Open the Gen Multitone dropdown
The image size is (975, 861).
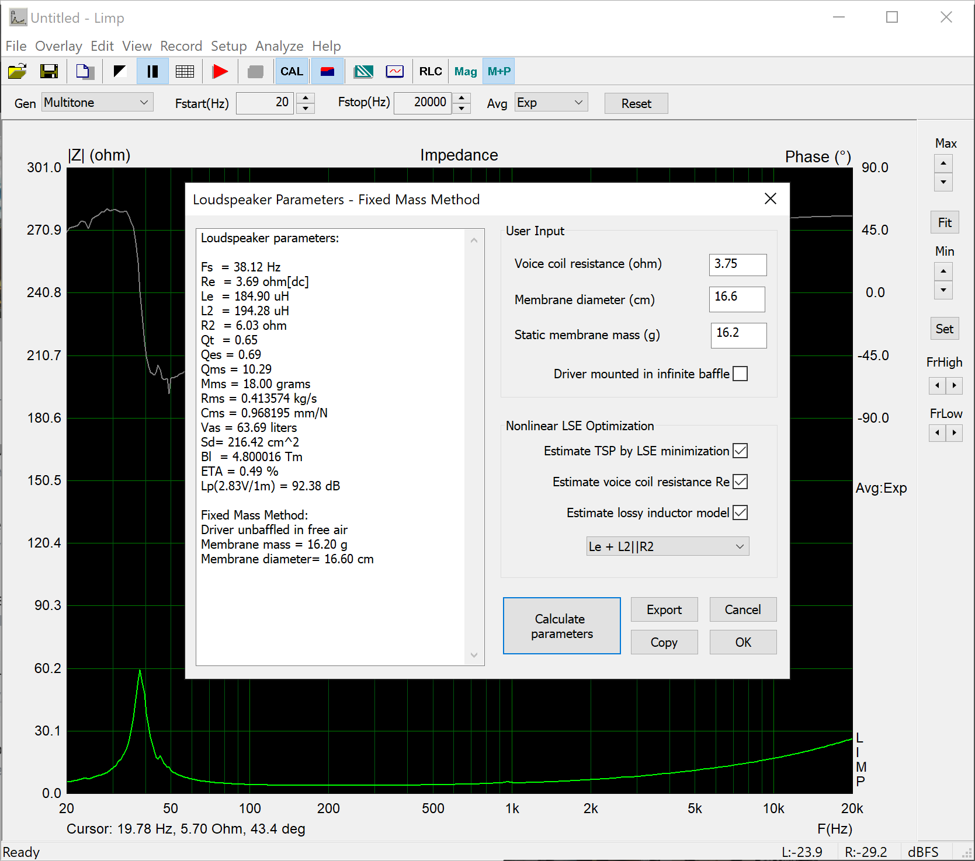(x=97, y=103)
